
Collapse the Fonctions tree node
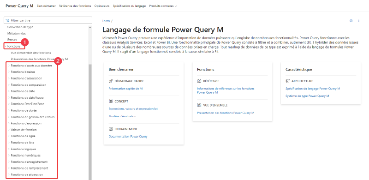(x=14, y=47)
